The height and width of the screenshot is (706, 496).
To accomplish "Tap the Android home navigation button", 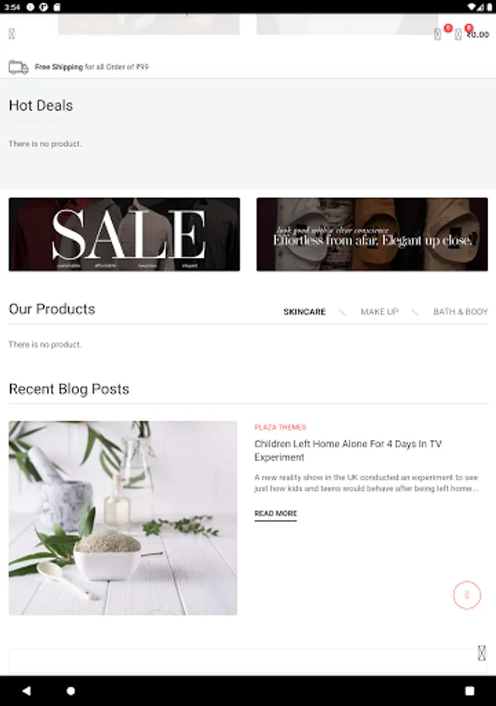I will [x=71, y=690].
